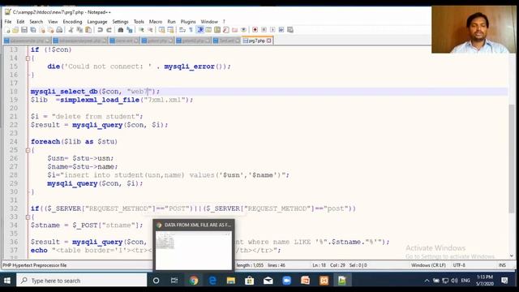
Task: Open the Window menu
Action: 209,22
